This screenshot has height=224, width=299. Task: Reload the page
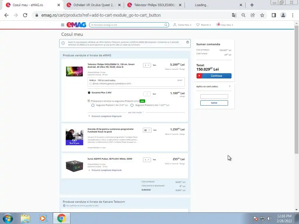25,15
